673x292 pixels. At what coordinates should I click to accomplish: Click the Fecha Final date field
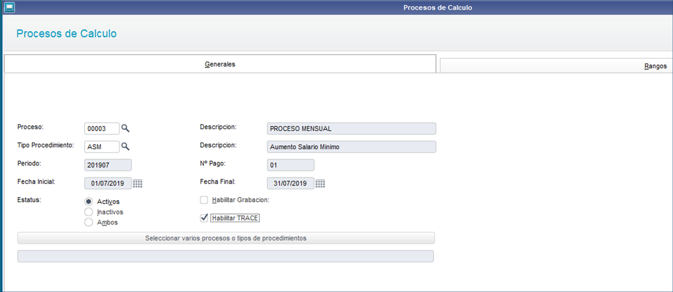pyautogui.click(x=290, y=183)
